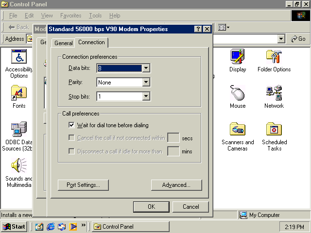Screen dimensions: 311x233
Task: Open the Display control panel icon
Action: pos(238,56)
